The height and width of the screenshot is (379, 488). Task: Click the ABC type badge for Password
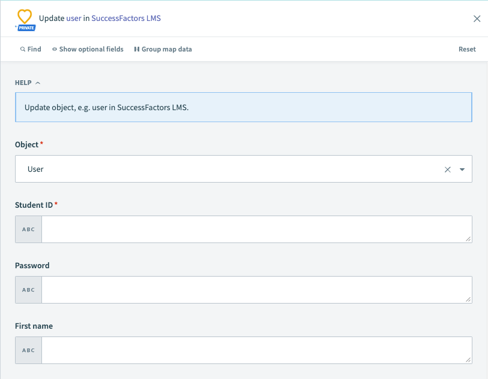tap(28, 290)
